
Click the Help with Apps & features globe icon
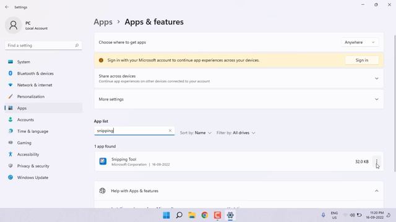tap(102, 191)
